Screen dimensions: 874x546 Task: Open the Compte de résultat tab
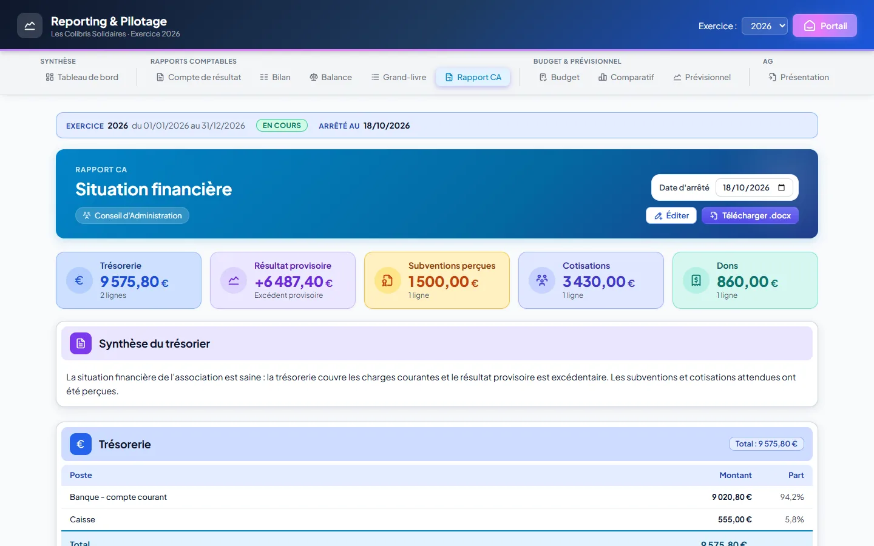pyautogui.click(x=199, y=77)
